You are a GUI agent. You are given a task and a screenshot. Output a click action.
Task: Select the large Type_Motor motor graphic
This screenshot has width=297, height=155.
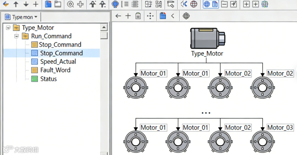(208, 38)
